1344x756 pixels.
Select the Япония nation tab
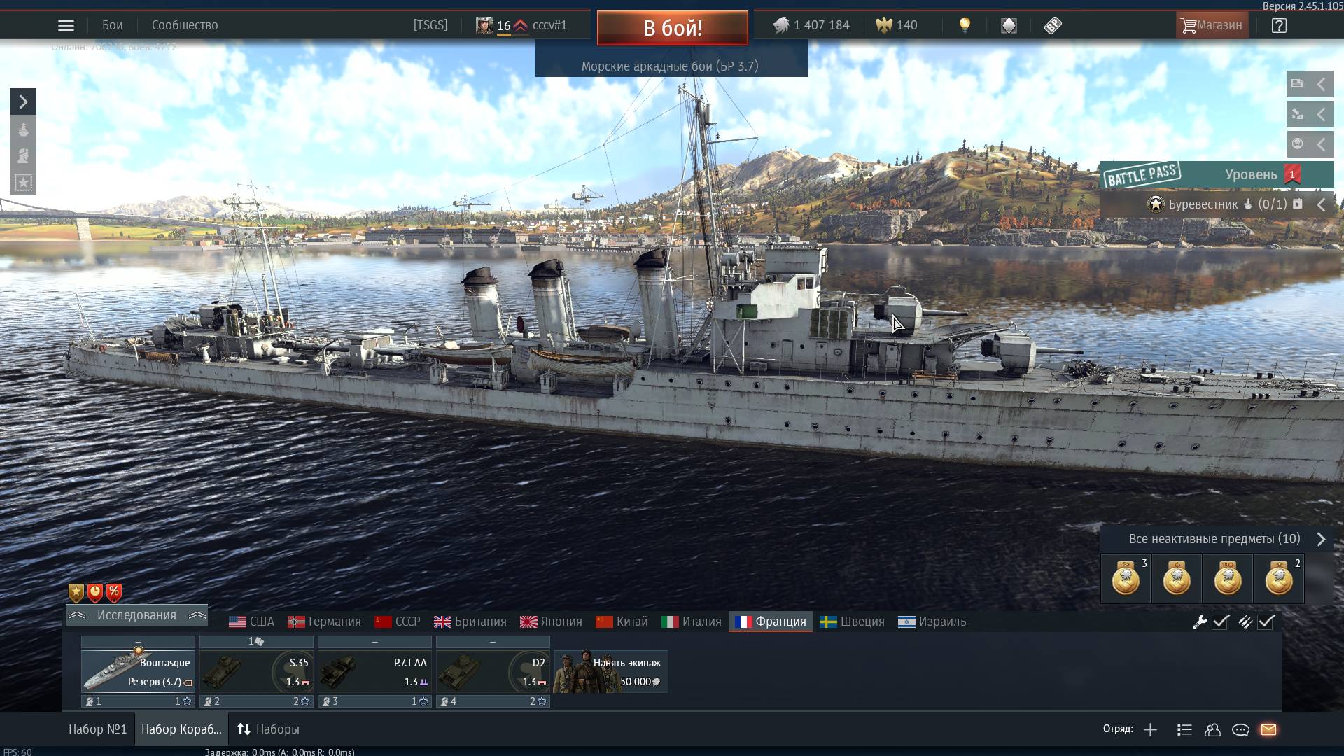[x=552, y=622]
